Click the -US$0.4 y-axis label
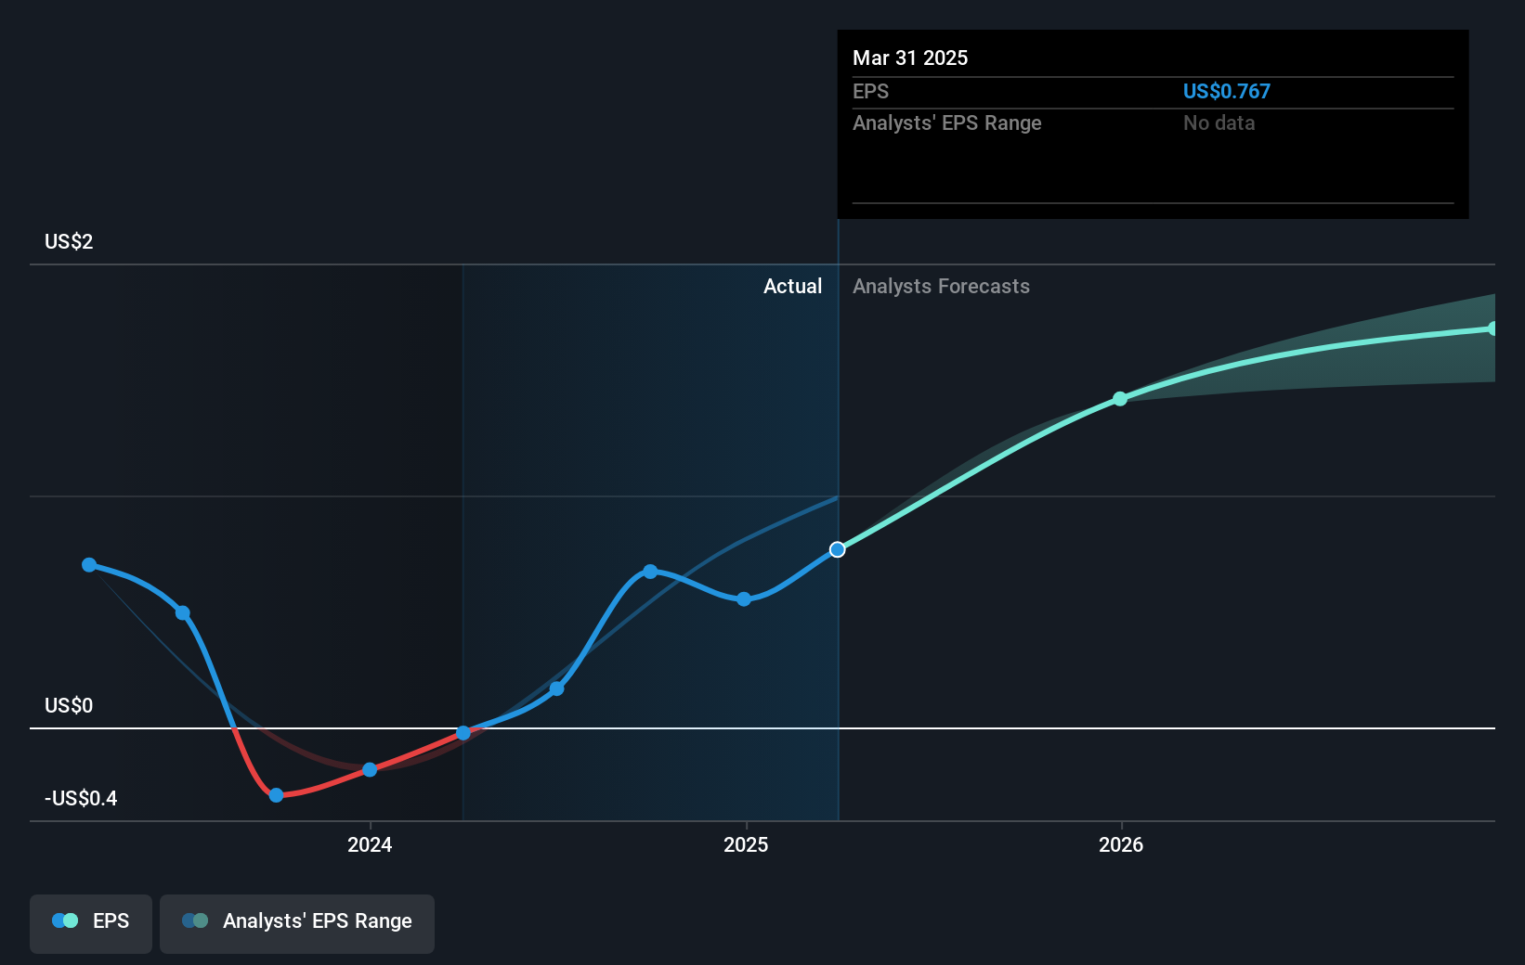Image resolution: width=1525 pixels, height=965 pixels. [81, 799]
